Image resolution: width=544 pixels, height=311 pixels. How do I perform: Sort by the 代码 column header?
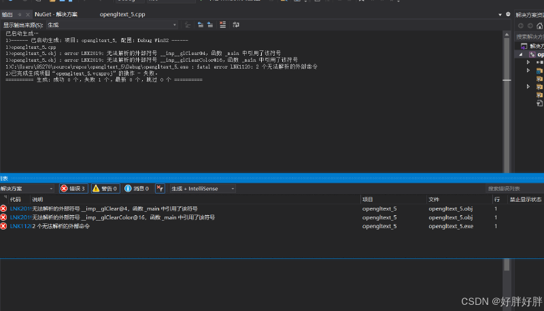[16, 200]
